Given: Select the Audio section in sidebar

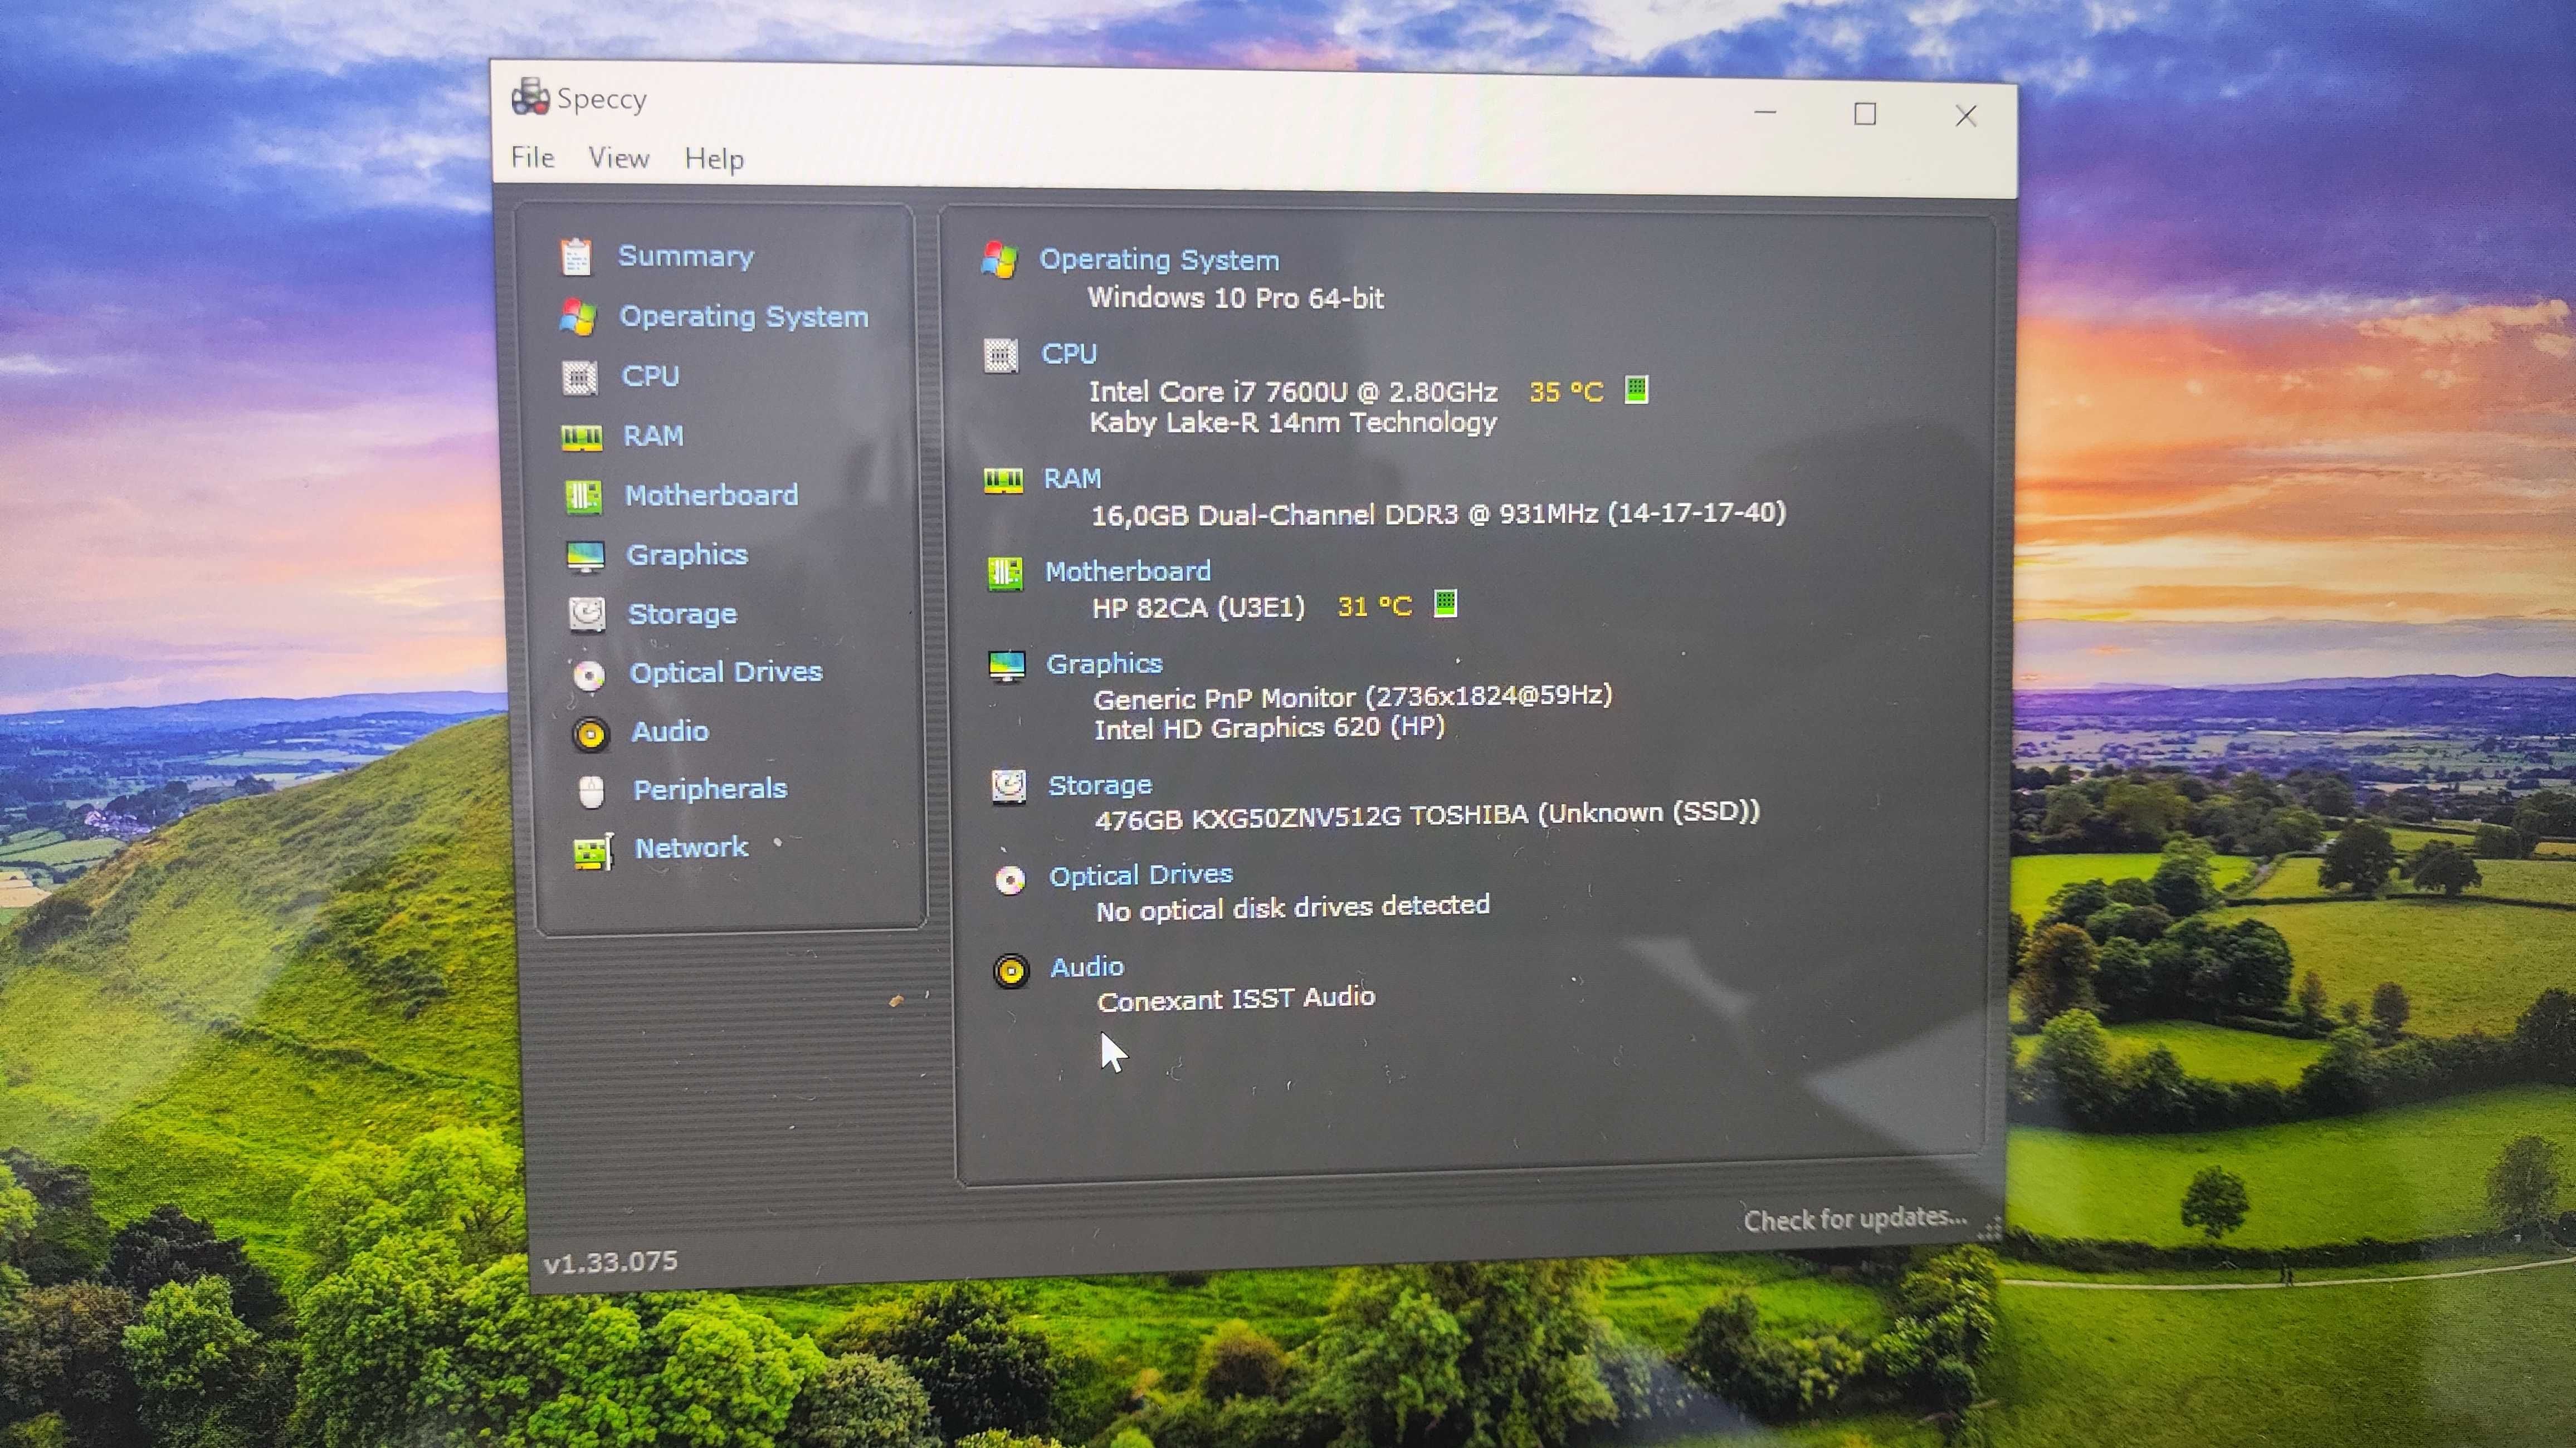Looking at the screenshot, I should tap(670, 731).
